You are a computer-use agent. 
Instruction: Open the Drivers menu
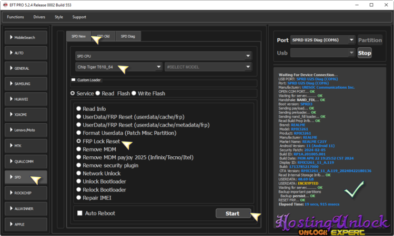pyautogui.click(x=39, y=17)
